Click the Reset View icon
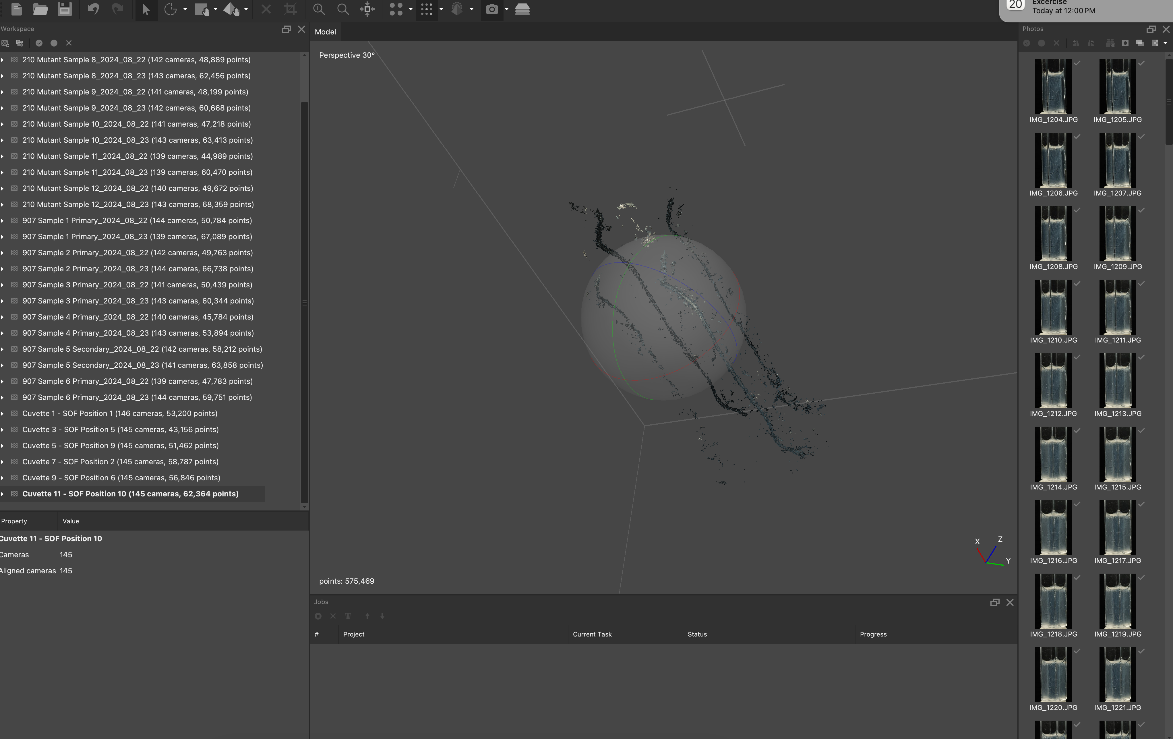The width and height of the screenshot is (1173, 739). 367,9
